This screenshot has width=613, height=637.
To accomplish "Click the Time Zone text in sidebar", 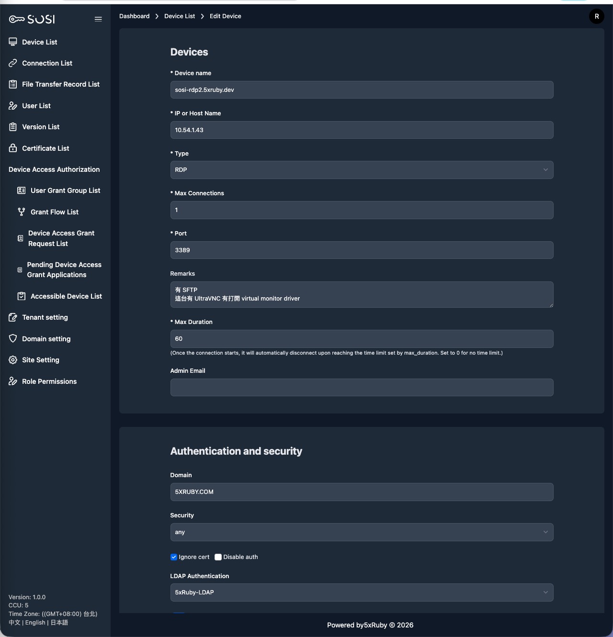I will click(53, 614).
